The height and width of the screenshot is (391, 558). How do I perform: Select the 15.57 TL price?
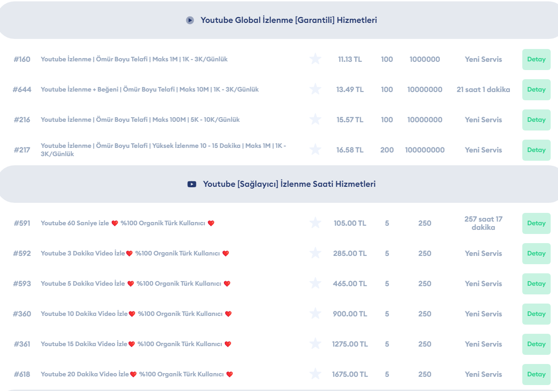(350, 119)
